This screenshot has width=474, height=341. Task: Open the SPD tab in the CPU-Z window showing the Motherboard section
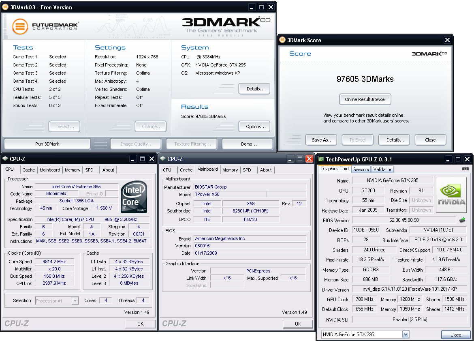tap(247, 170)
